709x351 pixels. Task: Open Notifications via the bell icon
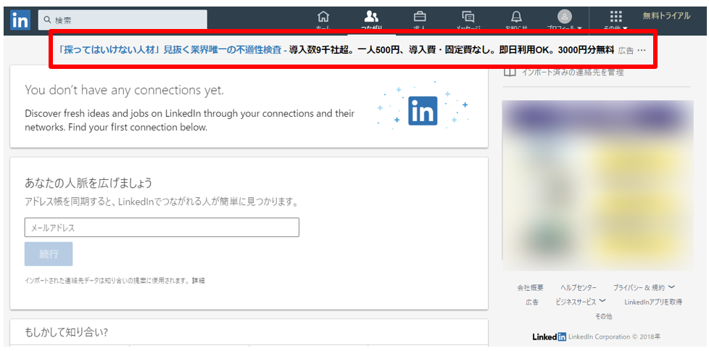516,17
